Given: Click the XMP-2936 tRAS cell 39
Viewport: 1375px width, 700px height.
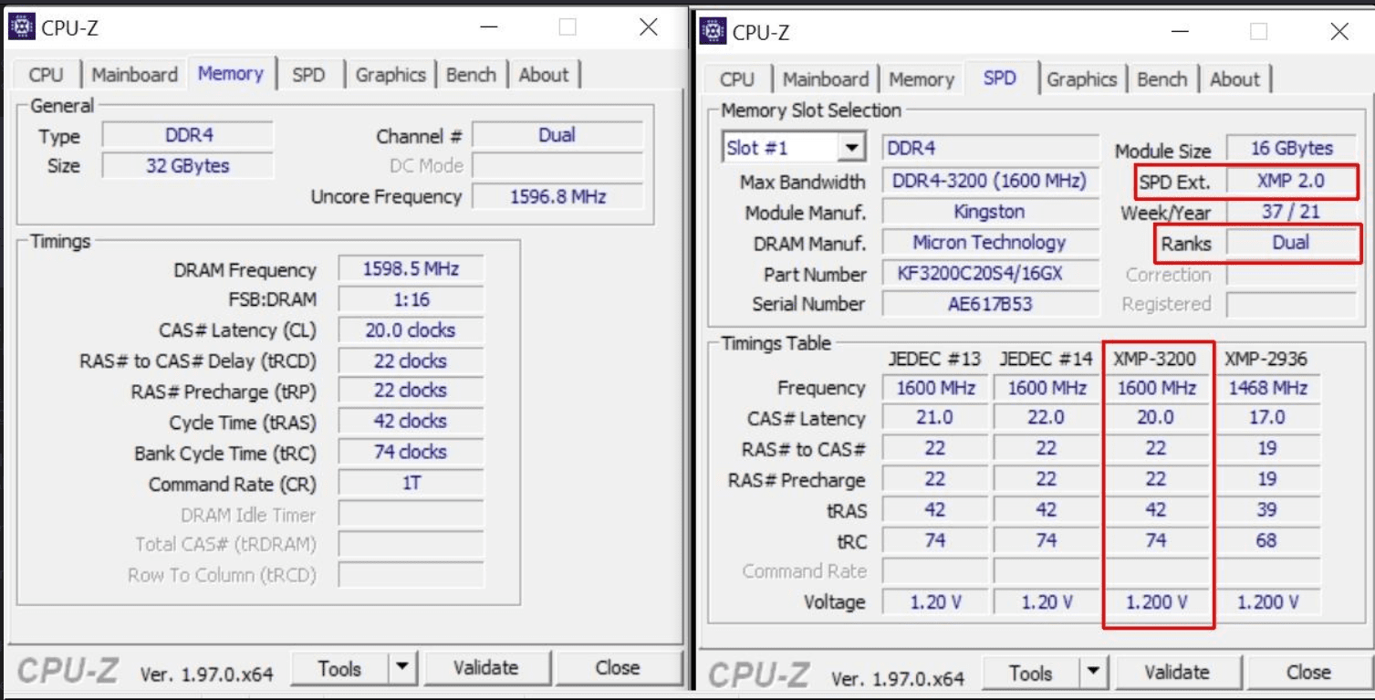Looking at the screenshot, I should click(1267, 510).
